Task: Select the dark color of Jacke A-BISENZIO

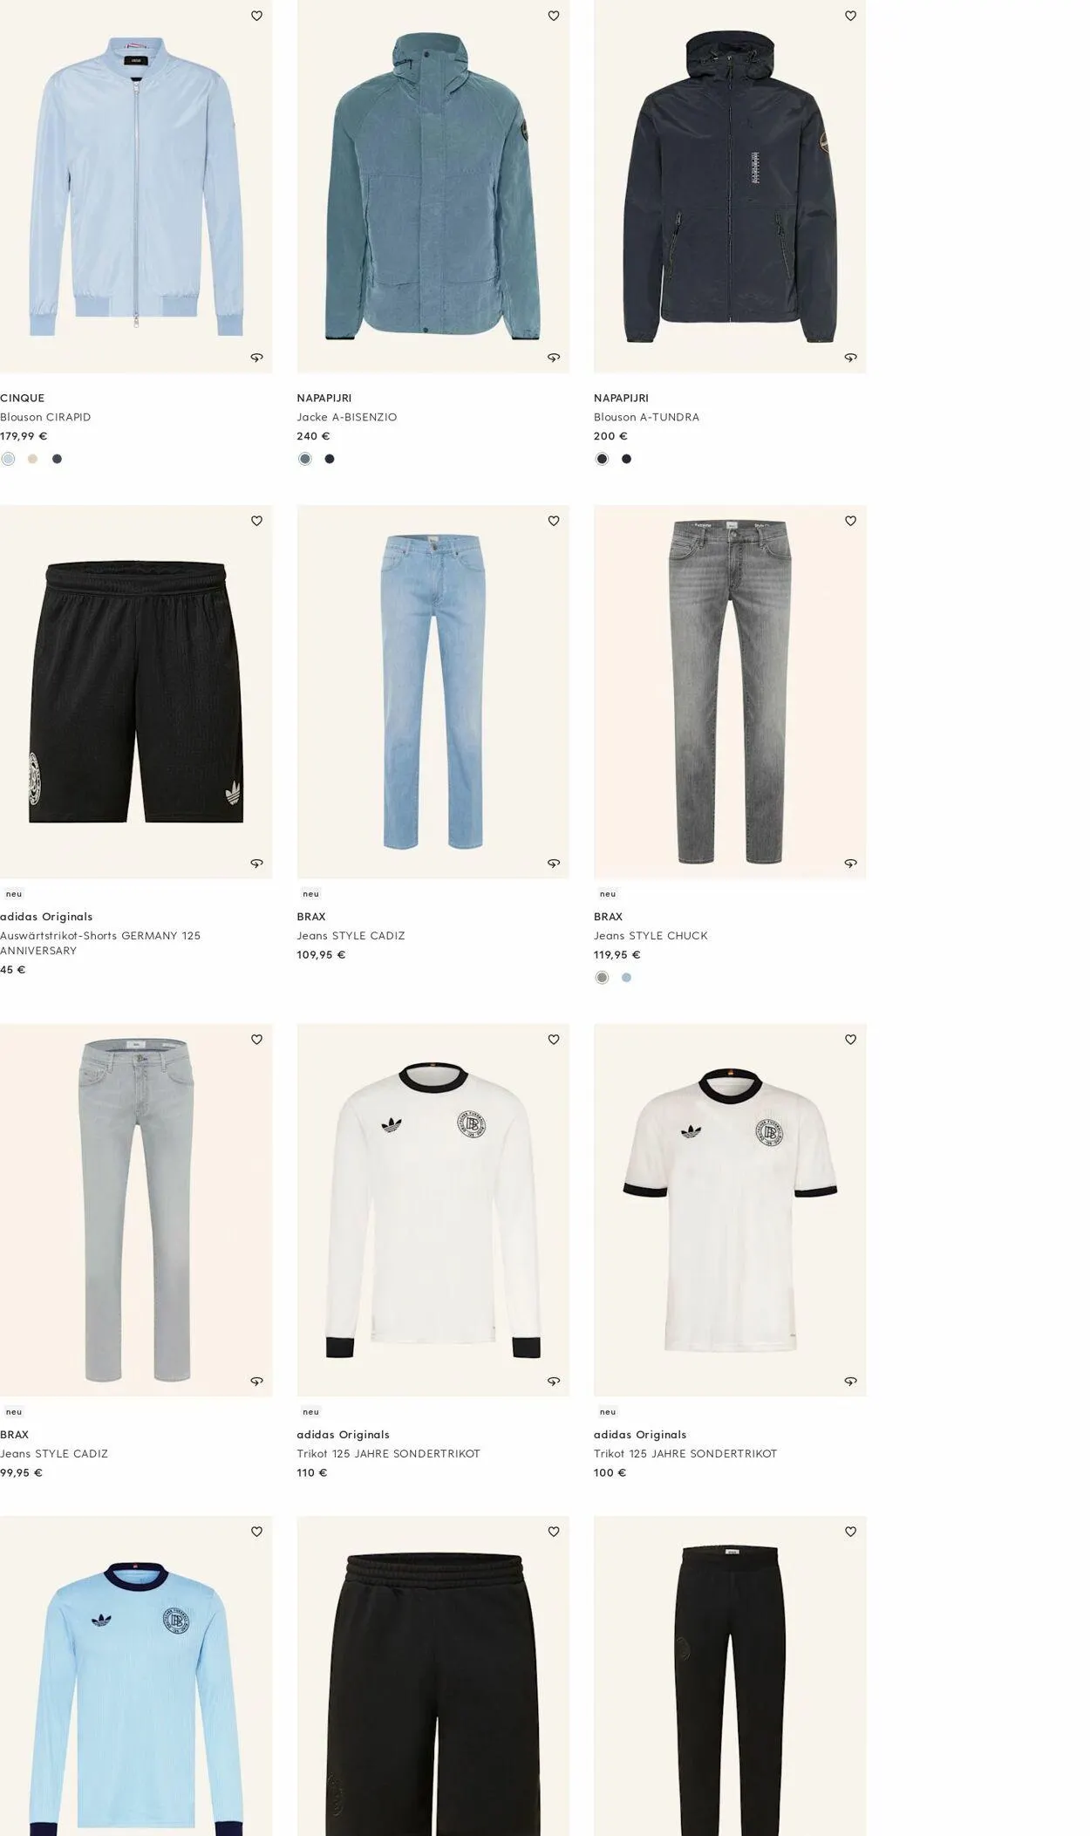Action: pos(330,459)
